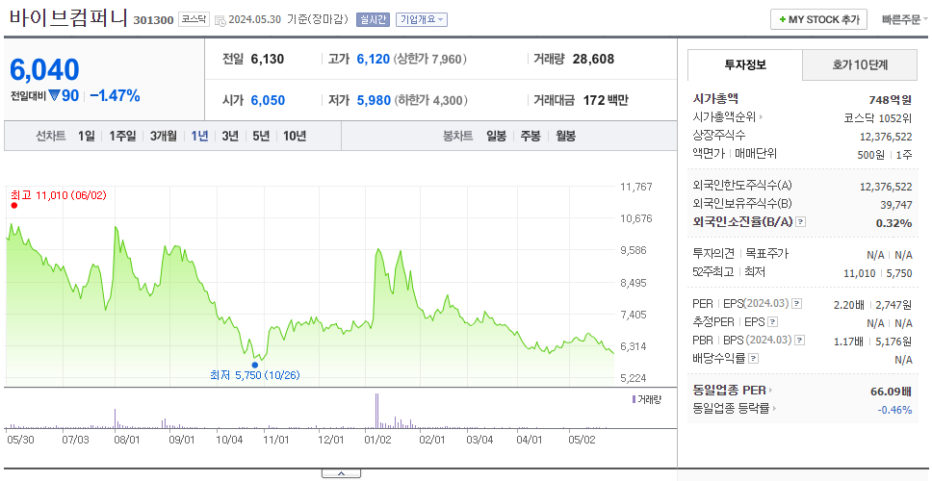Click 동일업종 PER value 66.09배

(891, 392)
